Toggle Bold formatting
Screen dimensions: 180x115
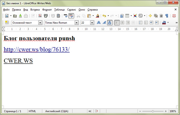coord(99,22)
